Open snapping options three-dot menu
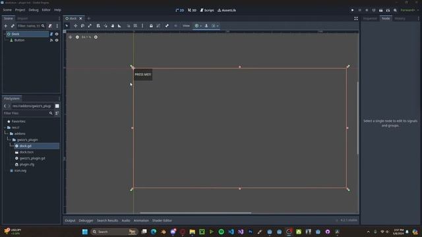 tap(142, 26)
